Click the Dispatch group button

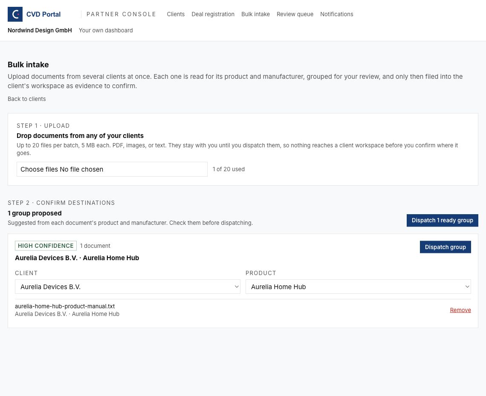tap(445, 247)
